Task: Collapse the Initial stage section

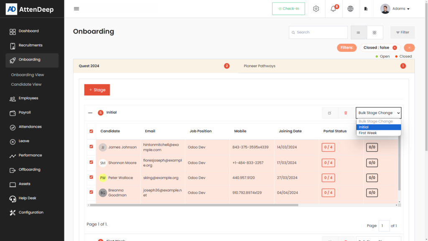Action: pyautogui.click(x=90, y=113)
